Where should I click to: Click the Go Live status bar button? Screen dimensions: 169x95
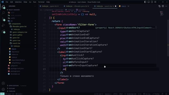pos(147,94)
